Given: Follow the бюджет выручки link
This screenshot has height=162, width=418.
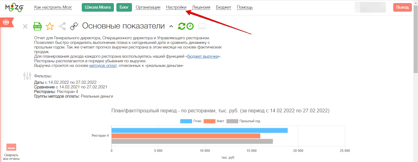Looking at the screenshot, I should pos(203,56).
